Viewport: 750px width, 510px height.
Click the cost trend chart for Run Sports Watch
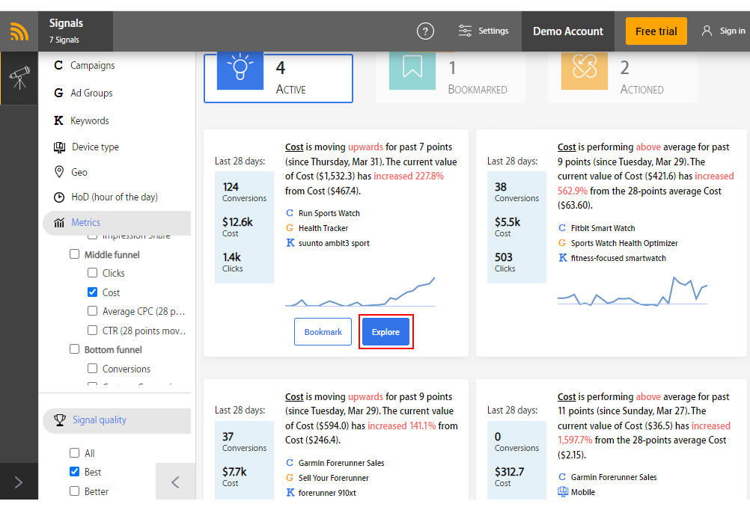click(x=360, y=292)
